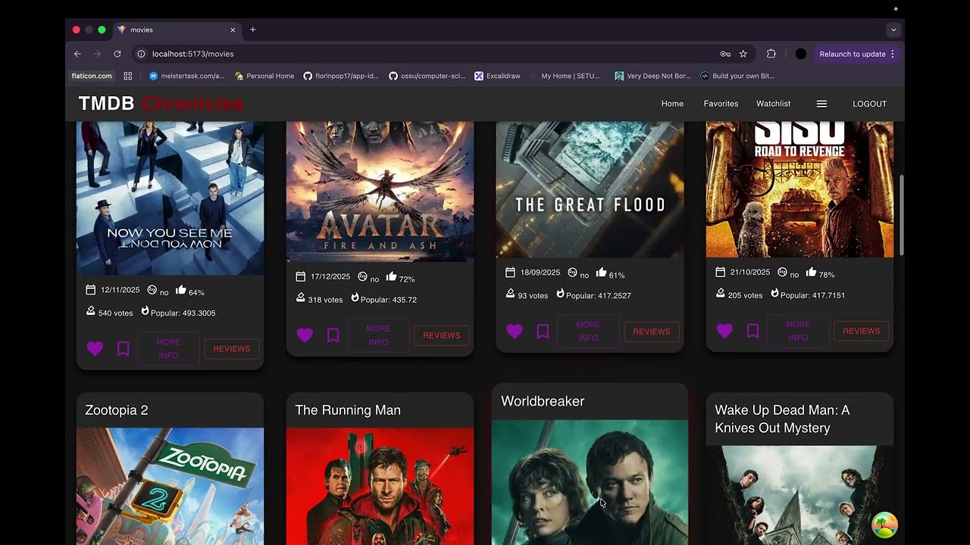Click the colorful floating icon at bottom right
The image size is (970, 545).
pos(884,525)
